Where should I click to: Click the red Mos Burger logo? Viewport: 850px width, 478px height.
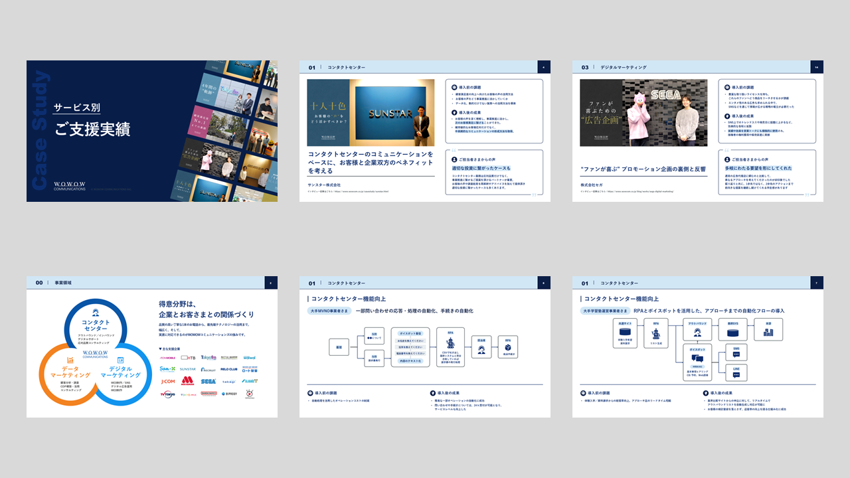[x=188, y=381]
